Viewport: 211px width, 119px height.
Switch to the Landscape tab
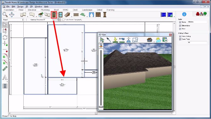pos(87,10)
